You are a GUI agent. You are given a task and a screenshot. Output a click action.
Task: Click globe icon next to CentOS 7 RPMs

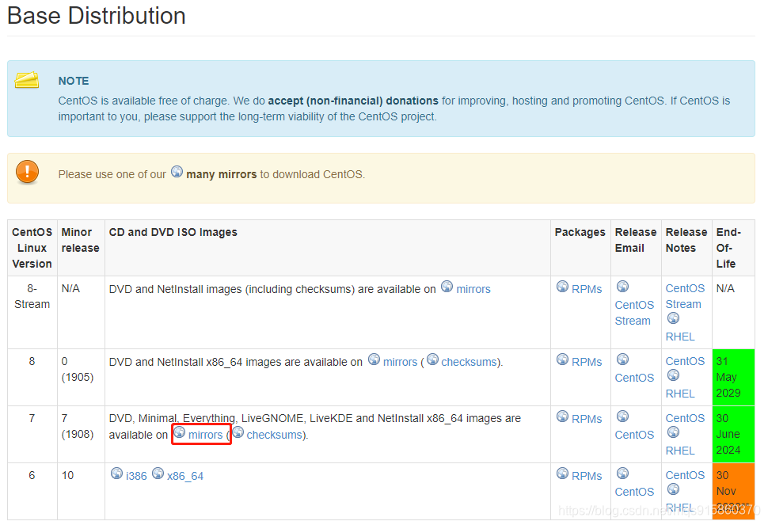562,417
